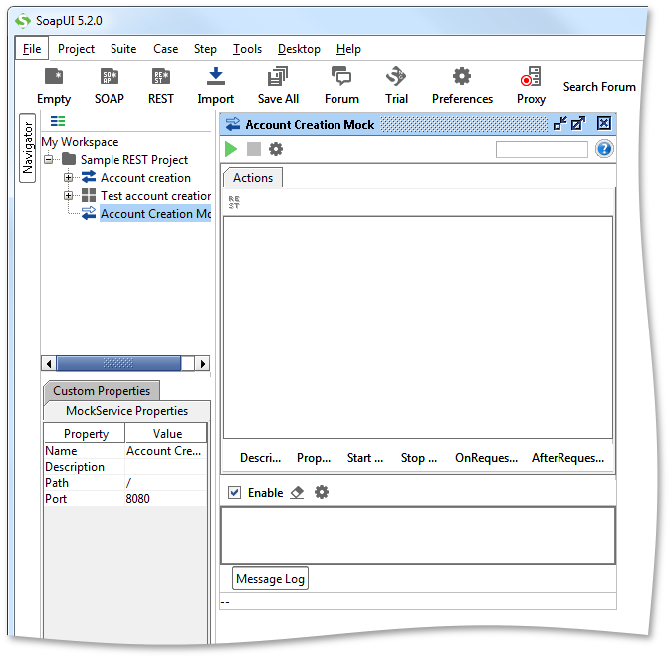Open the Project menu
This screenshot has width=671, height=659.
click(x=76, y=49)
